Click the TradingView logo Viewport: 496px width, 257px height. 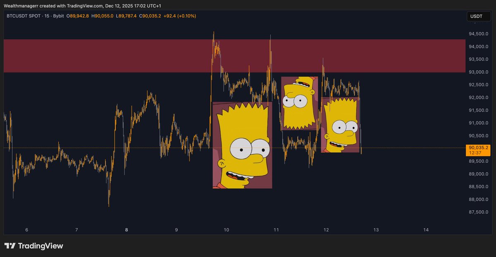(34, 246)
